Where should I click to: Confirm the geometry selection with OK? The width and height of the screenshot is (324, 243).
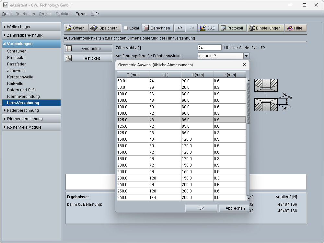201,208
